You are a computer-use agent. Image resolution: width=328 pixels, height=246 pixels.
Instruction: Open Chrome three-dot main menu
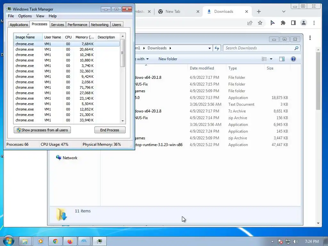point(314,23)
